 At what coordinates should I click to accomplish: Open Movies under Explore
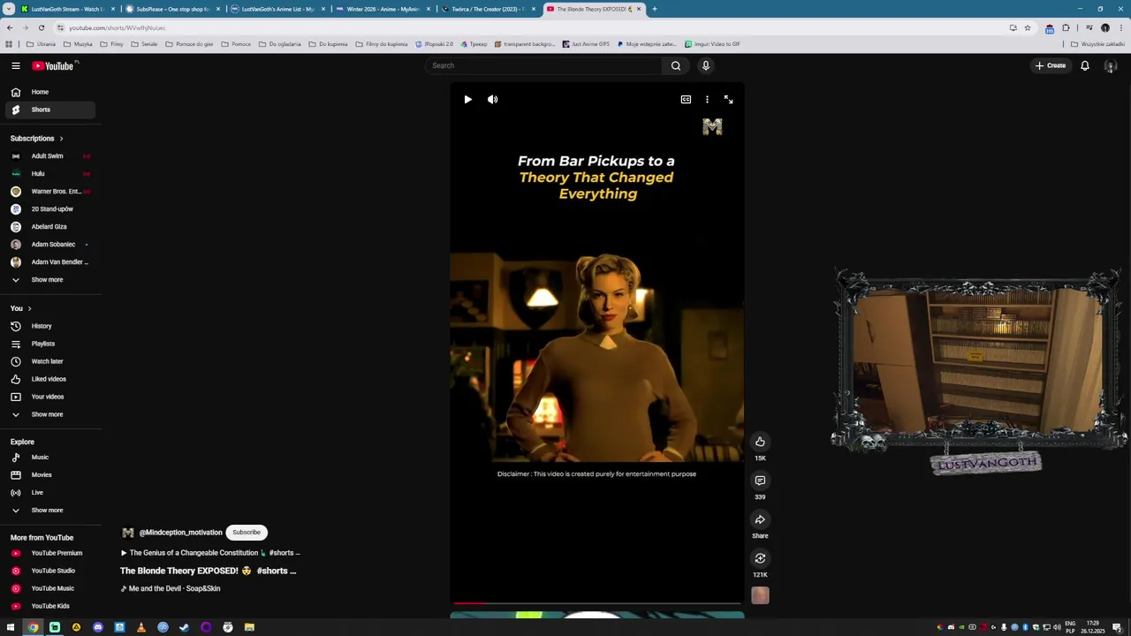49,475
